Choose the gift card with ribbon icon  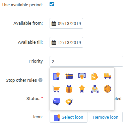pos(69,76)
